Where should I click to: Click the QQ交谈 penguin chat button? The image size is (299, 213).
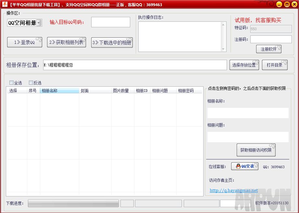point(245,166)
